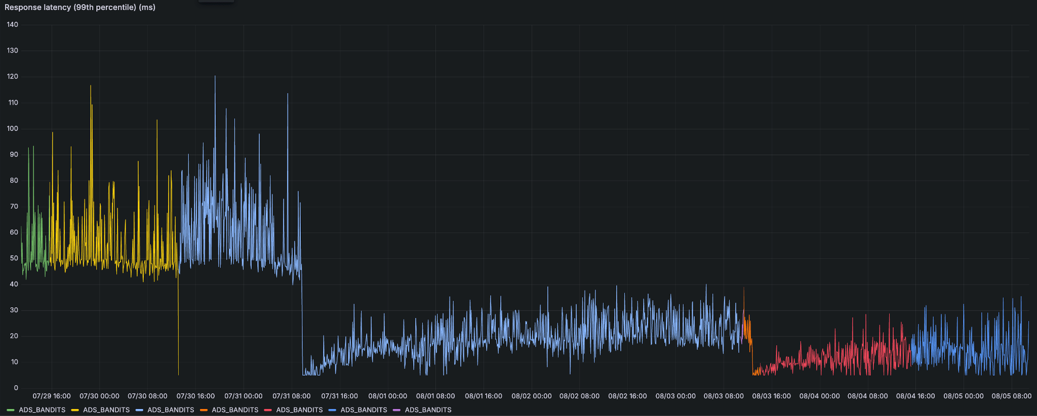Isolate the orange ADS_BANDITS series label
The height and width of the screenshot is (416, 1037).
click(235, 410)
